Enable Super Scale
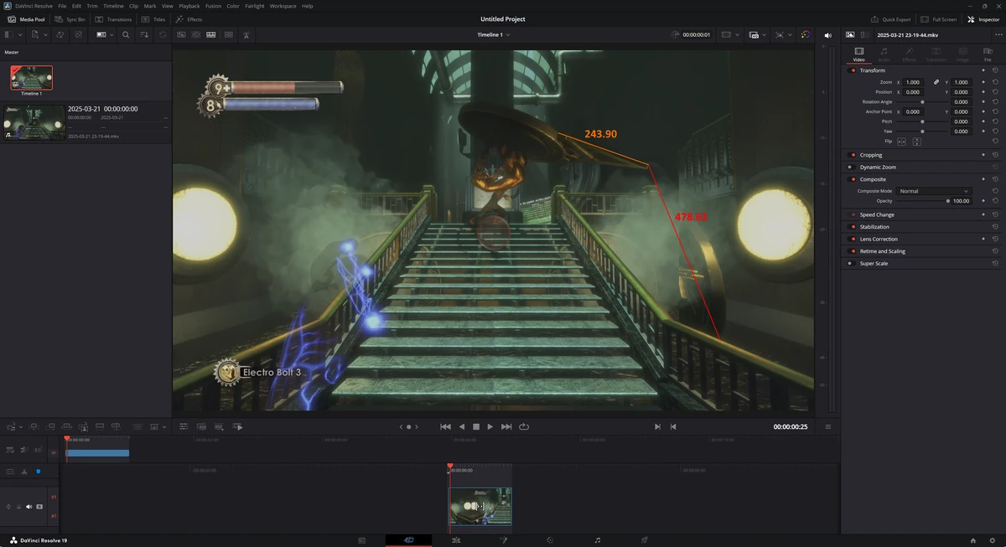Image resolution: width=1006 pixels, height=547 pixels. point(849,263)
